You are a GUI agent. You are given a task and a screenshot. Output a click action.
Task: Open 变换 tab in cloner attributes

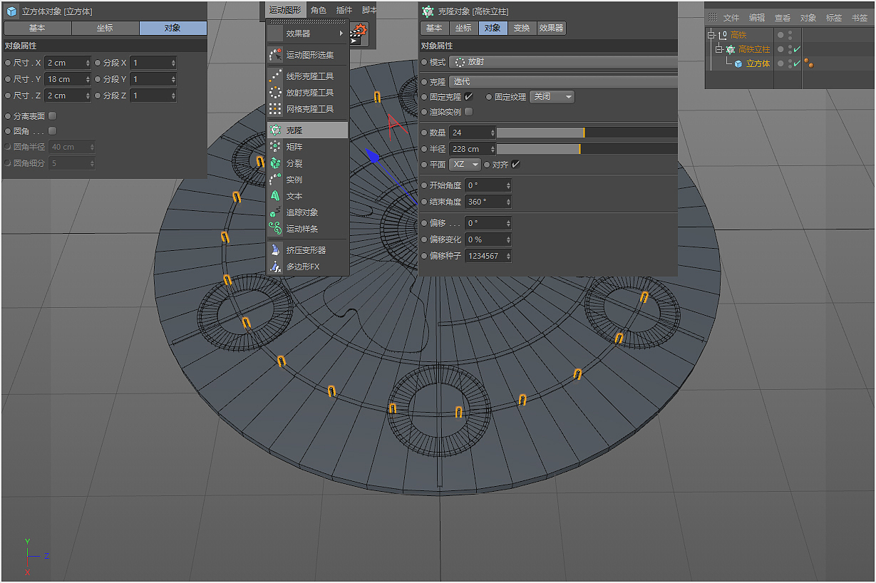pos(522,29)
